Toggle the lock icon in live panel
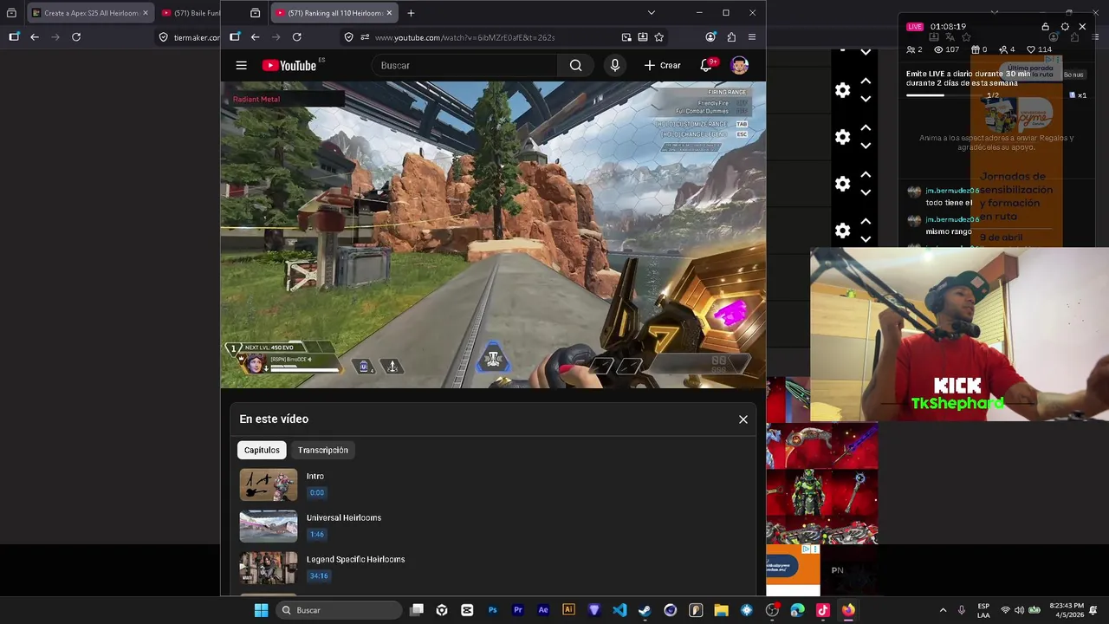This screenshot has height=624, width=1109. [1045, 27]
